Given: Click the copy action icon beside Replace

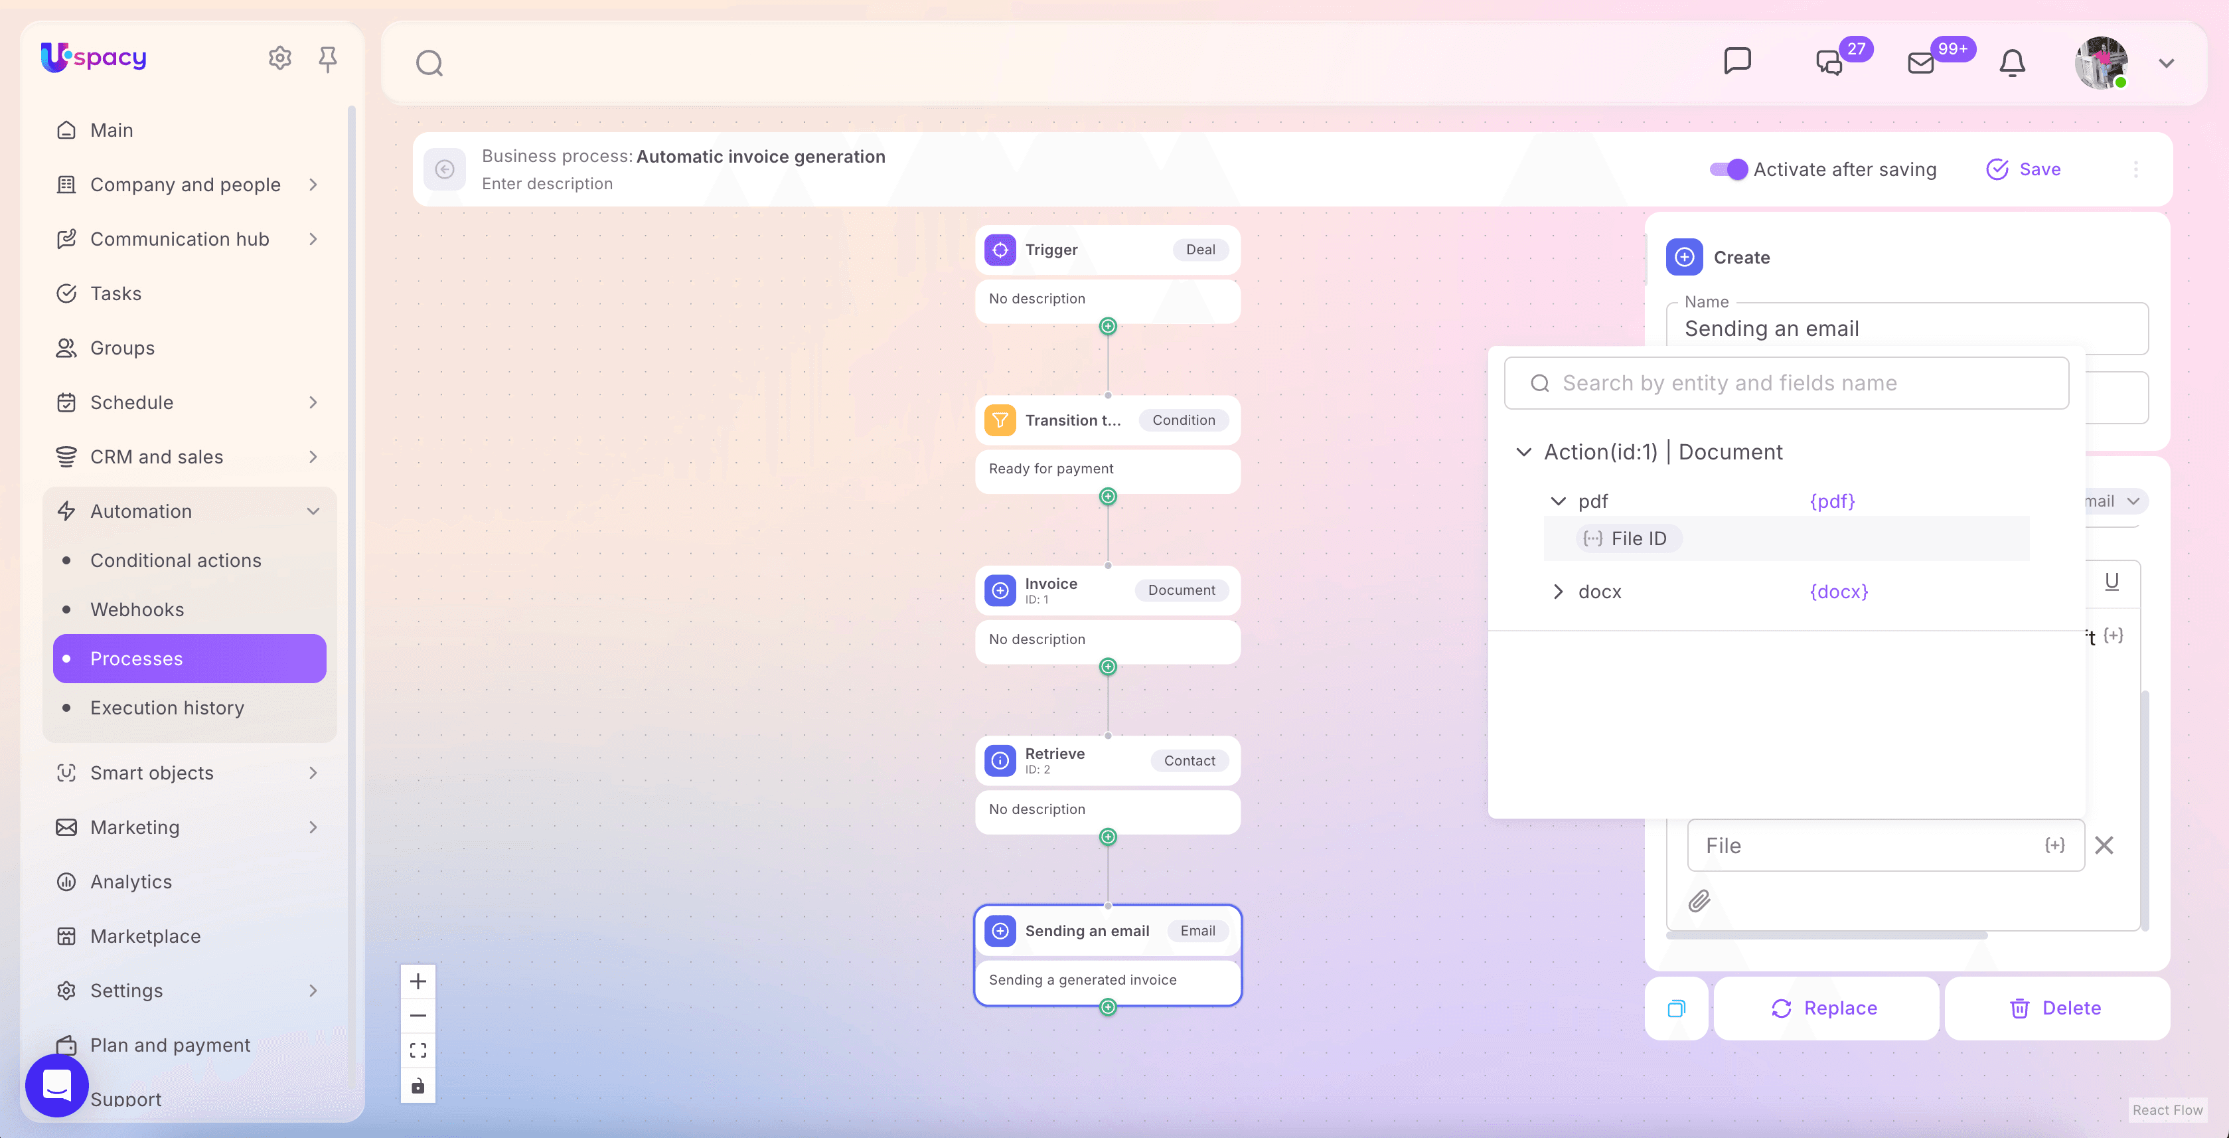Looking at the screenshot, I should click(1676, 1008).
